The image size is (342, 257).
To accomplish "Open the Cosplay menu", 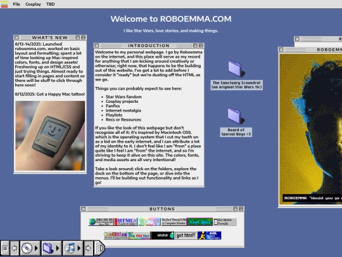I will point(33,4).
